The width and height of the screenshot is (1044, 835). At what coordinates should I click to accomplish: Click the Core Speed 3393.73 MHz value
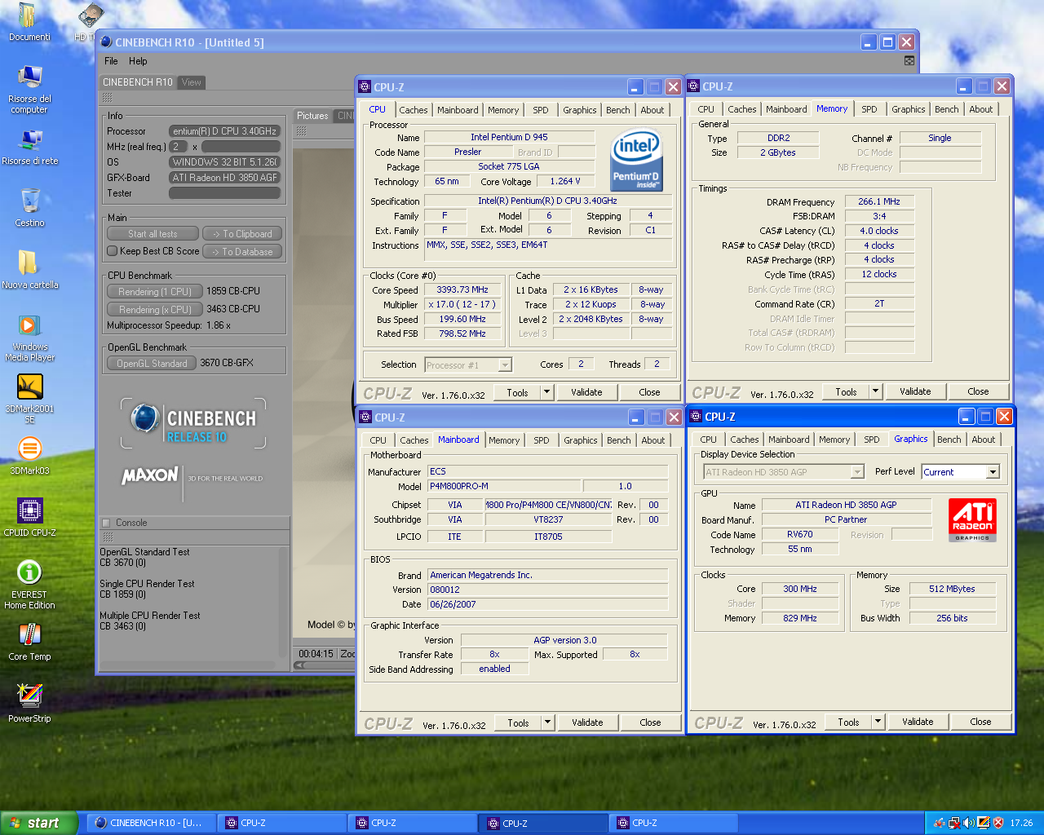tap(462, 289)
